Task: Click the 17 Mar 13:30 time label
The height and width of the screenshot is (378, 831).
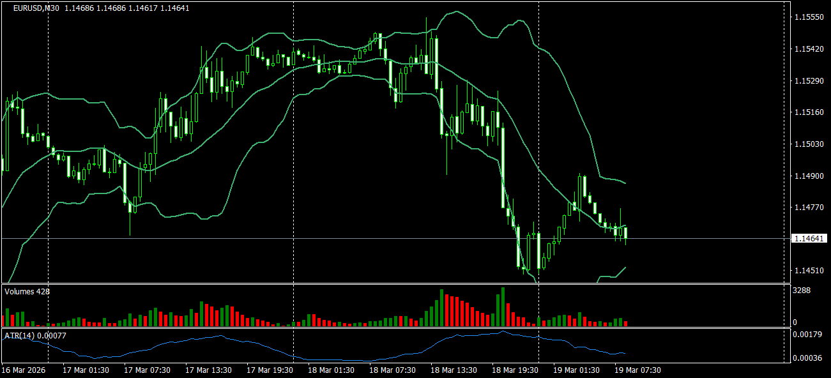Action: click(x=208, y=370)
